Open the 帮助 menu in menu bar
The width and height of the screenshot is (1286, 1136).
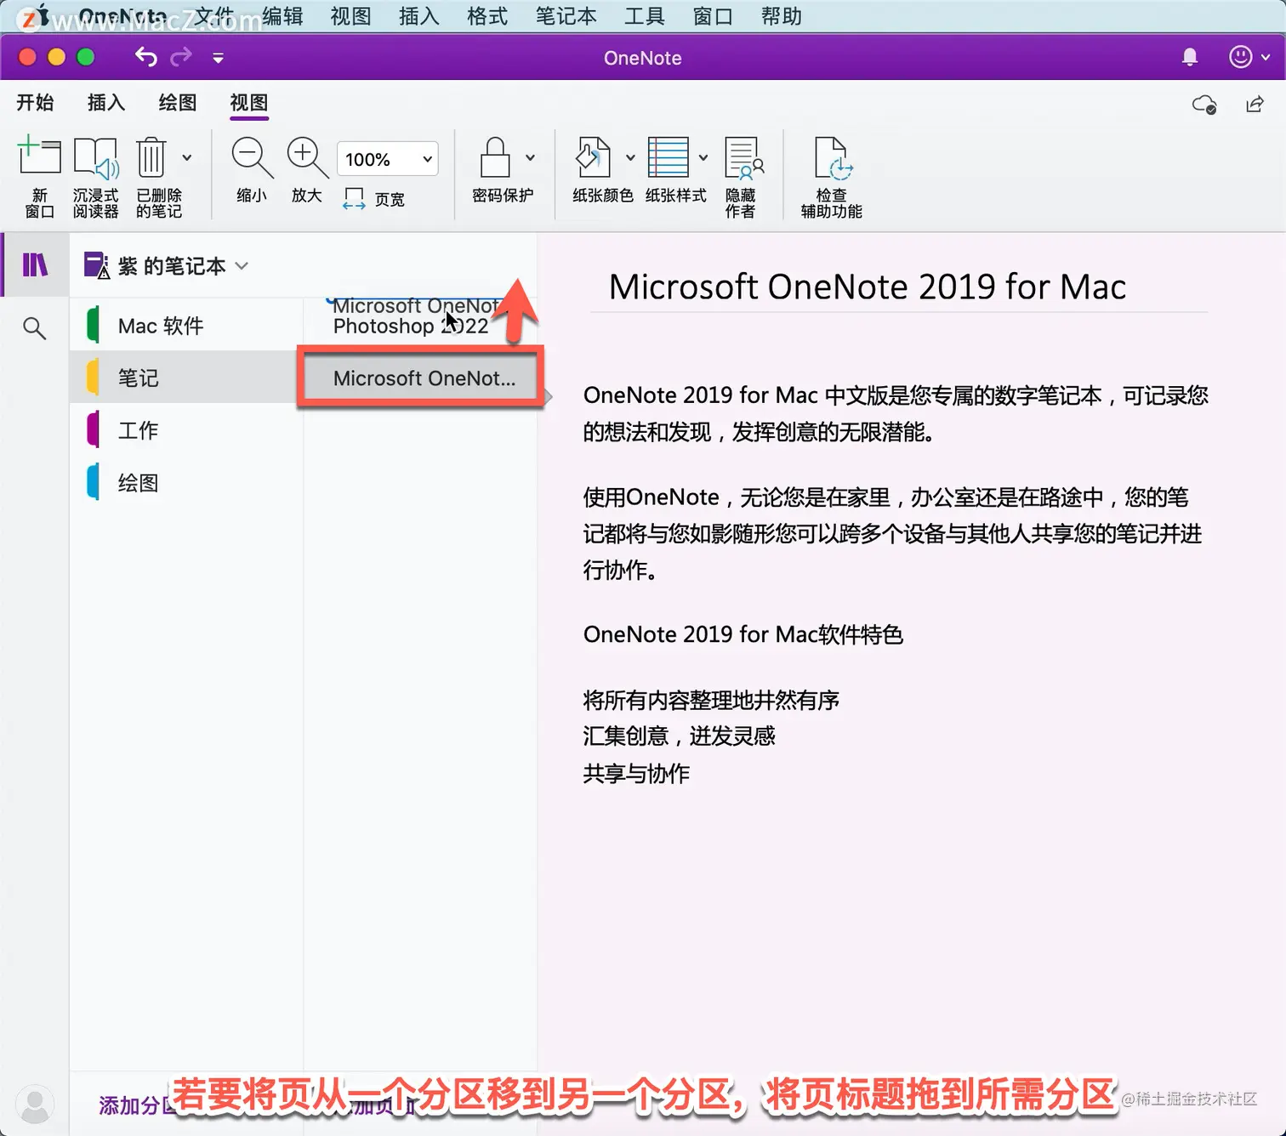[x=781, y=16]
